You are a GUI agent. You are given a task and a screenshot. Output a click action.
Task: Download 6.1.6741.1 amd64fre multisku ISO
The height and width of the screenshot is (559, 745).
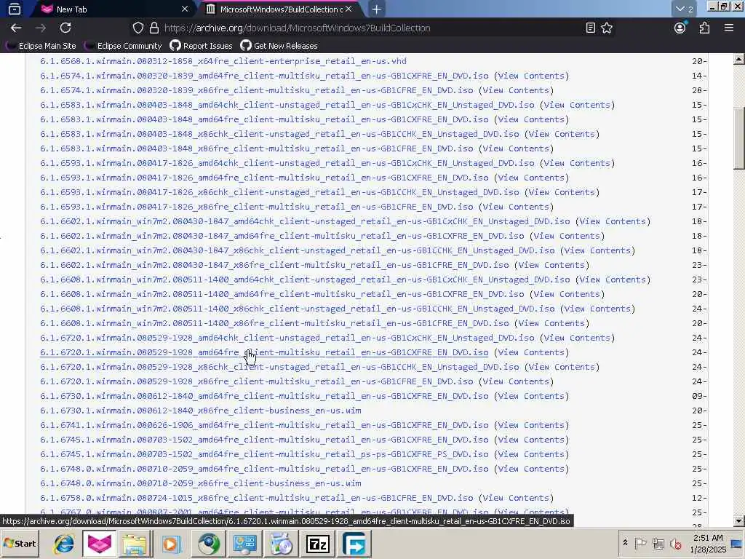pyautogui.click(x=264, y=425)
